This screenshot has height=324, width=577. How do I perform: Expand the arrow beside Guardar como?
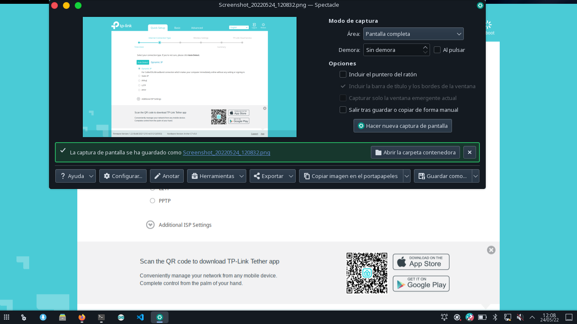click(476, 176)
